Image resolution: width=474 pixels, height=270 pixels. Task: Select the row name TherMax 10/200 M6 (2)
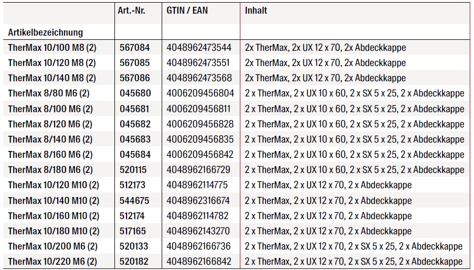coord(52,246)
